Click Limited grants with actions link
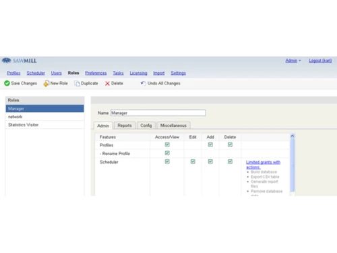The width and height of the screenshot is (337, 253). coord(263,165)
